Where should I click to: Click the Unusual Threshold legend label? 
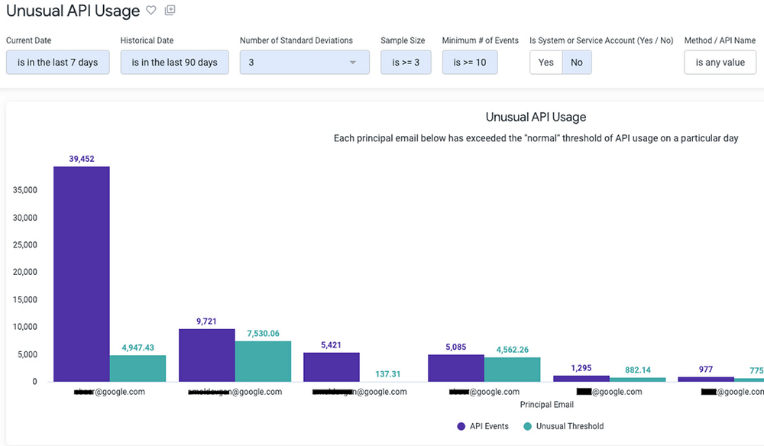[x=570, y=426]
